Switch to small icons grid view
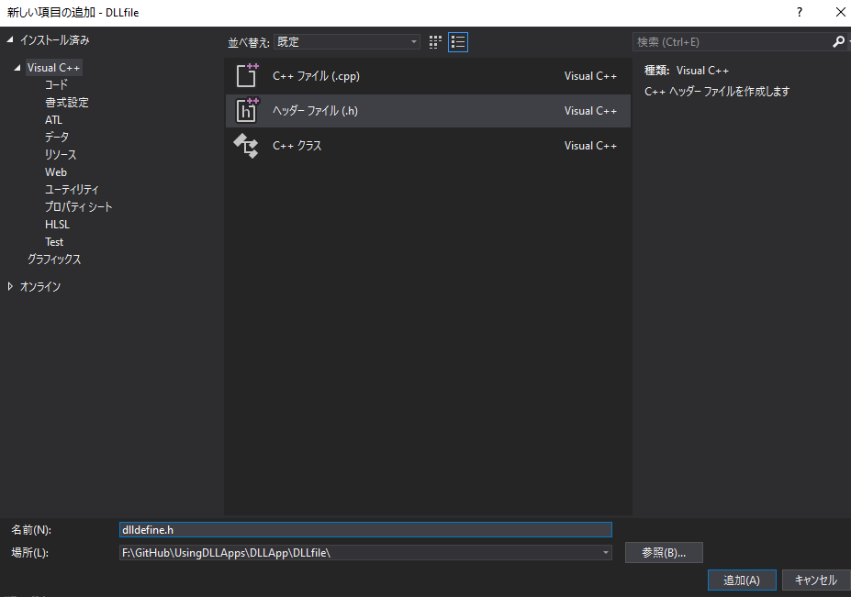Screen dimensions: 851x597 click(435, 42)
